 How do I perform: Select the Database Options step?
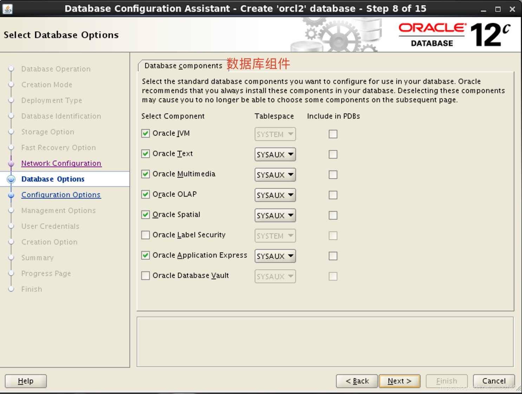pos(53,179)
